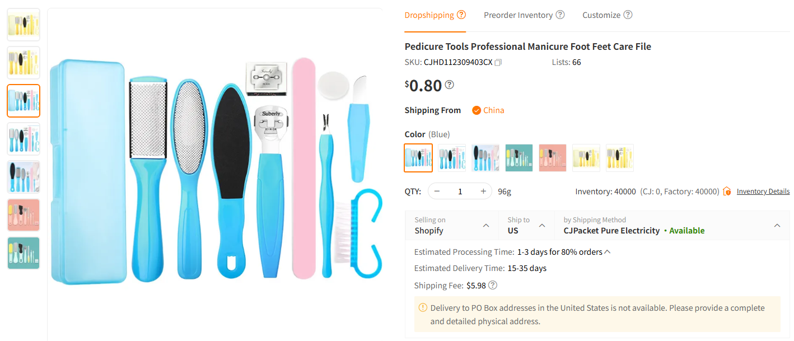
Task: Click the orange lock icon near Inventory Details
Action: 727,191
